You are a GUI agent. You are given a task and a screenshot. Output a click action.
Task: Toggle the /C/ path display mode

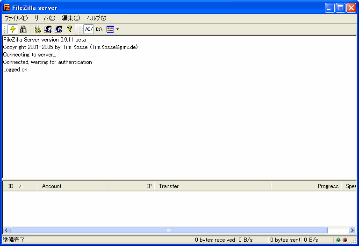coord(88,29)
